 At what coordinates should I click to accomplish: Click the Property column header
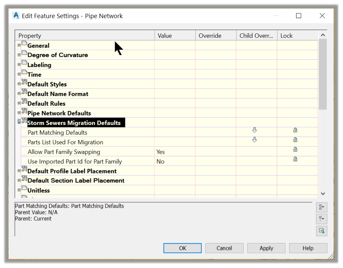[85, 36]
